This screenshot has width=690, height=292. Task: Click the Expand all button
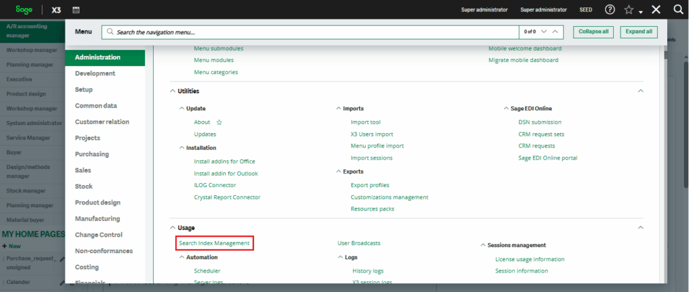tap(639, 32)
